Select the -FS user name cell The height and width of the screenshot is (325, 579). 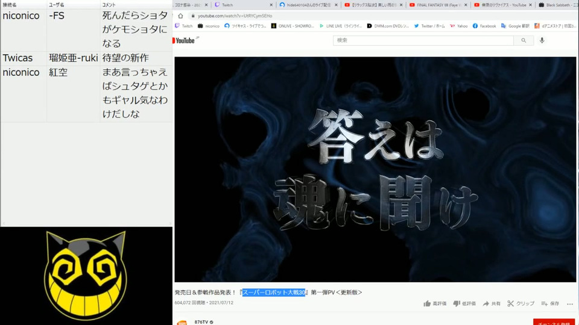(73, 30)
